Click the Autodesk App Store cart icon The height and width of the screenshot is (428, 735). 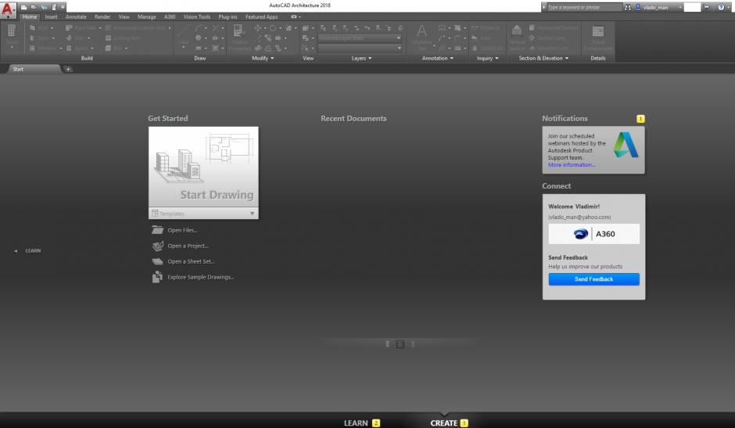coord(706,7)
